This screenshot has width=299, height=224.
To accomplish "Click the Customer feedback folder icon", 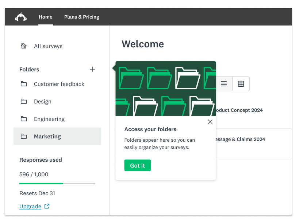I will 24,84.
